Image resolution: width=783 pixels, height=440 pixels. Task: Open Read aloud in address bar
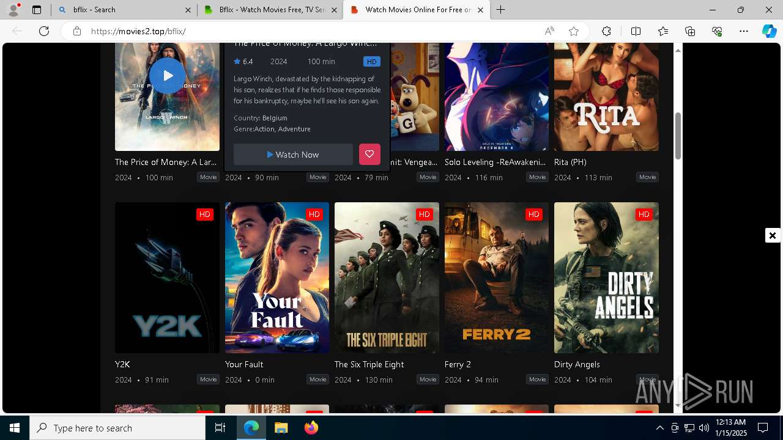click(549, 31)
